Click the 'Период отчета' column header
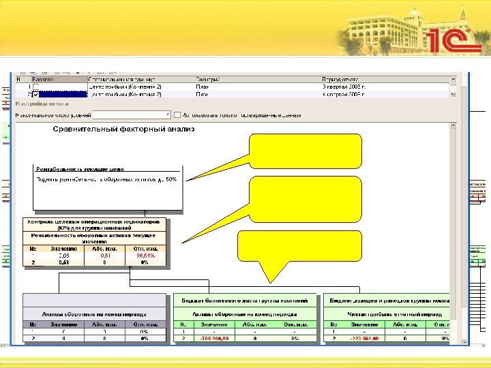Image resolution: width=491 pixels, height=368 pixels. pyautogui.click(x=385, y=80)
